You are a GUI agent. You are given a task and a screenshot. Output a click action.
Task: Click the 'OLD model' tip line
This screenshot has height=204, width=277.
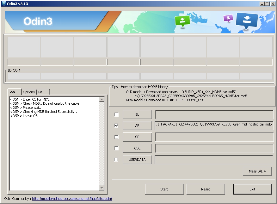pyautogui.click(x=181, y=92)
